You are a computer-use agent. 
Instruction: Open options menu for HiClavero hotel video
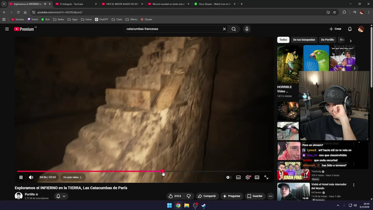pyautogui.click(x=354, y=185)
